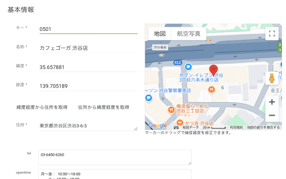Image resolution: width=286 pixels, height=179 pixels.
Task: Focus the 経度 field 139.705189
Action: [x=89, y=86]
